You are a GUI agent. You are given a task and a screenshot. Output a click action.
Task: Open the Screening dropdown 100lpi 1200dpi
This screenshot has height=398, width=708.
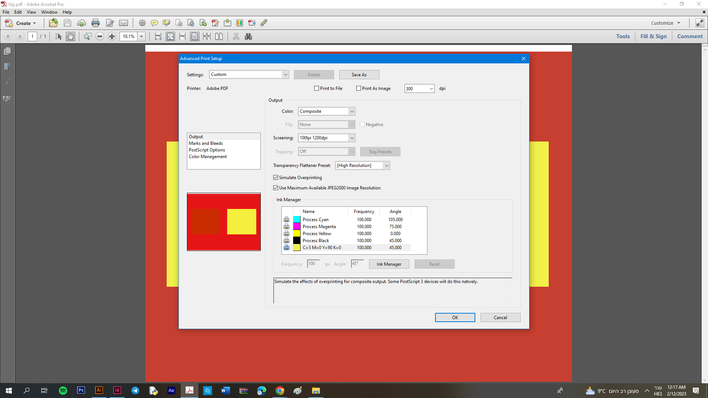pos(326,138)
